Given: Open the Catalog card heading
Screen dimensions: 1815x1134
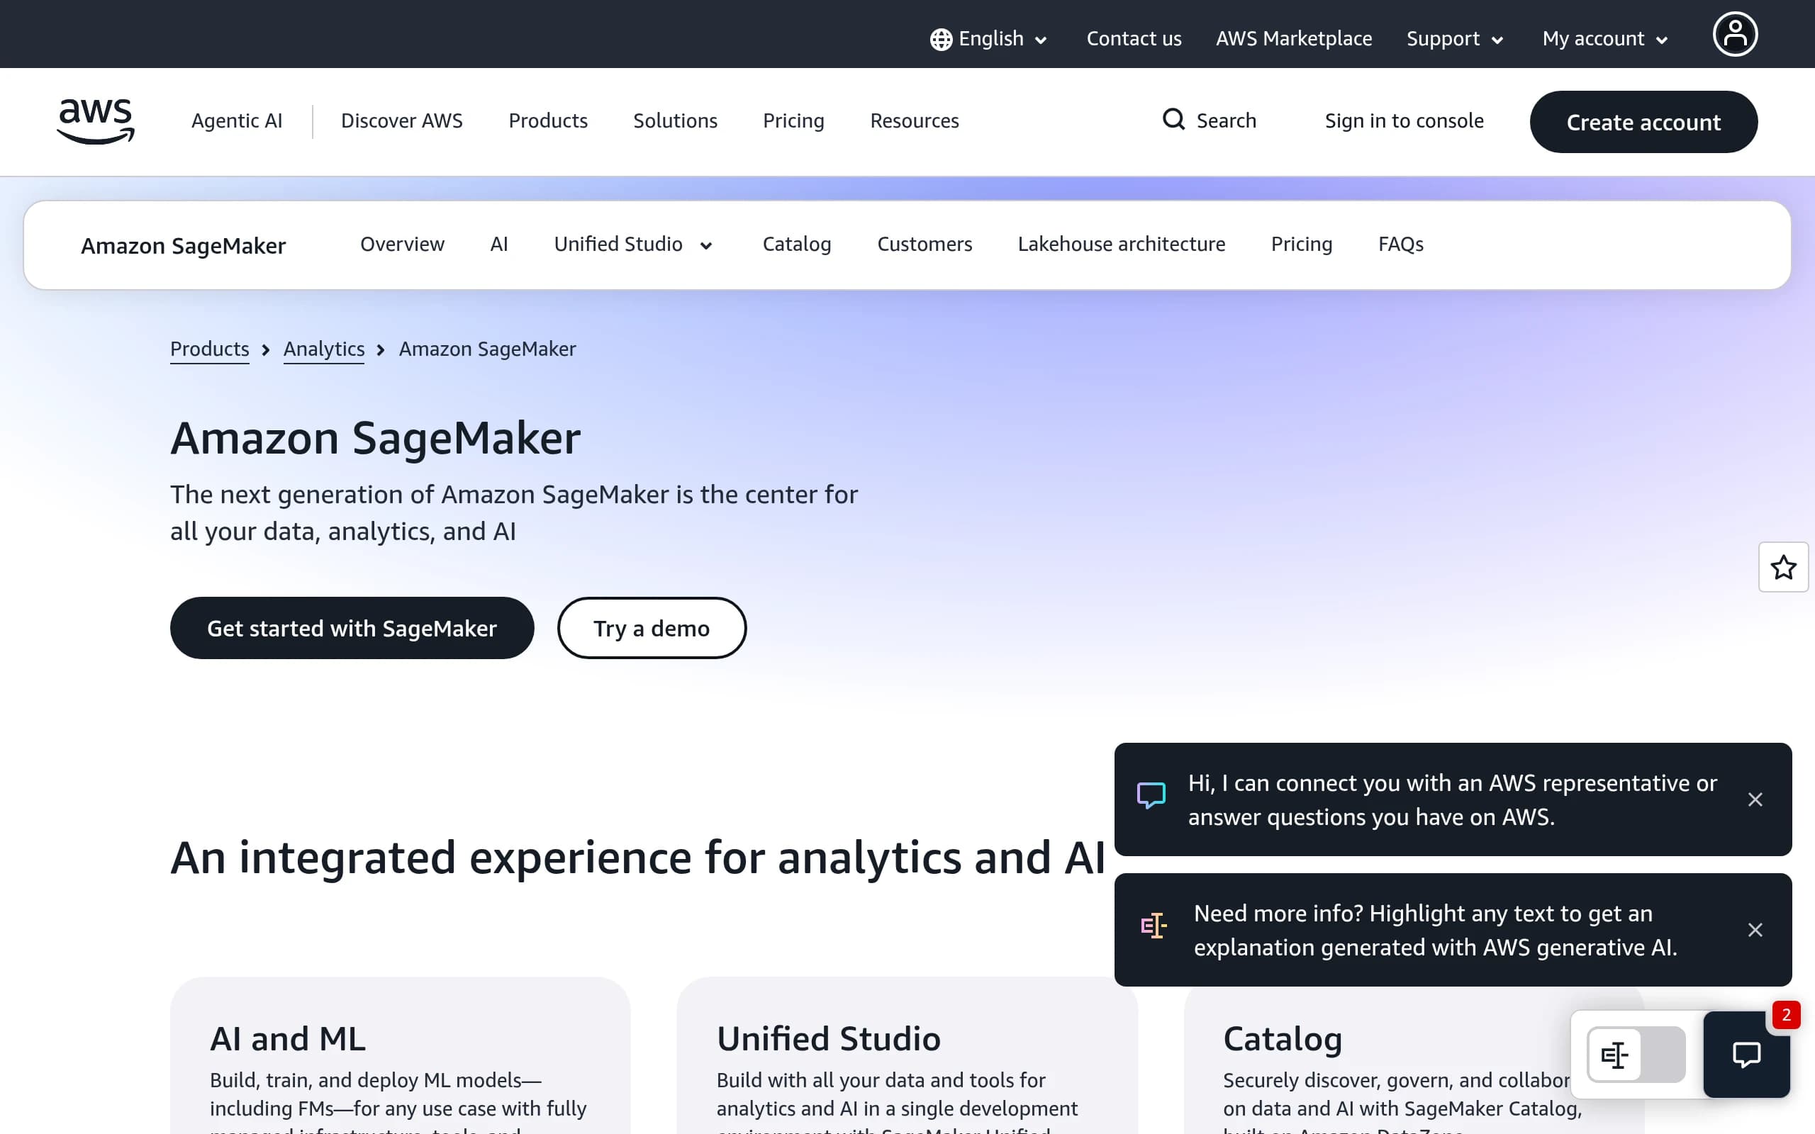Looking at the screenshot, I should click(1283, 1040).
